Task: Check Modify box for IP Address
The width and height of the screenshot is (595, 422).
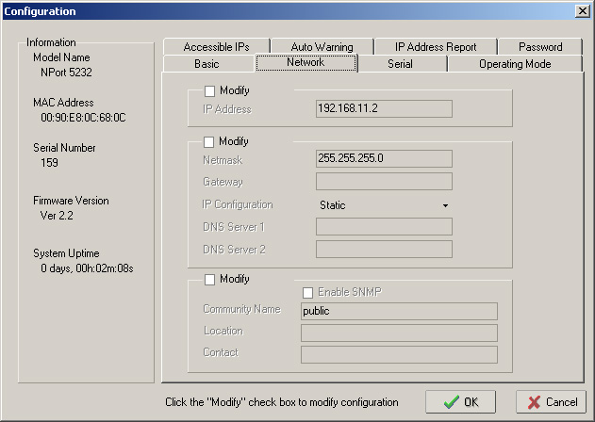Action: (x=209, y=91)
